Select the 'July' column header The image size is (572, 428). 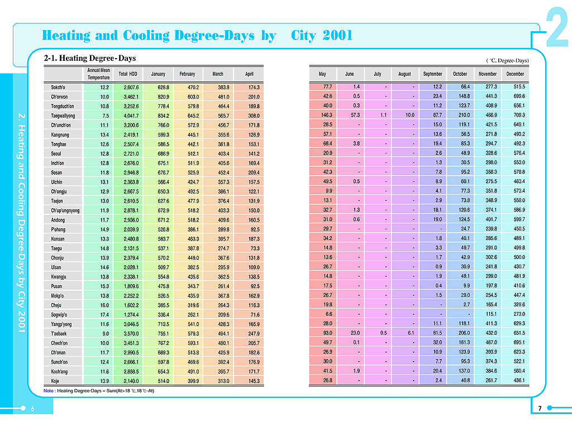377,74
